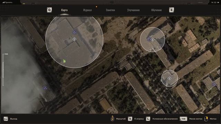Screen dimensions: 221x124
Task: Click the Esc key icon
Action: pyautogui.click(x=6, y=119)
